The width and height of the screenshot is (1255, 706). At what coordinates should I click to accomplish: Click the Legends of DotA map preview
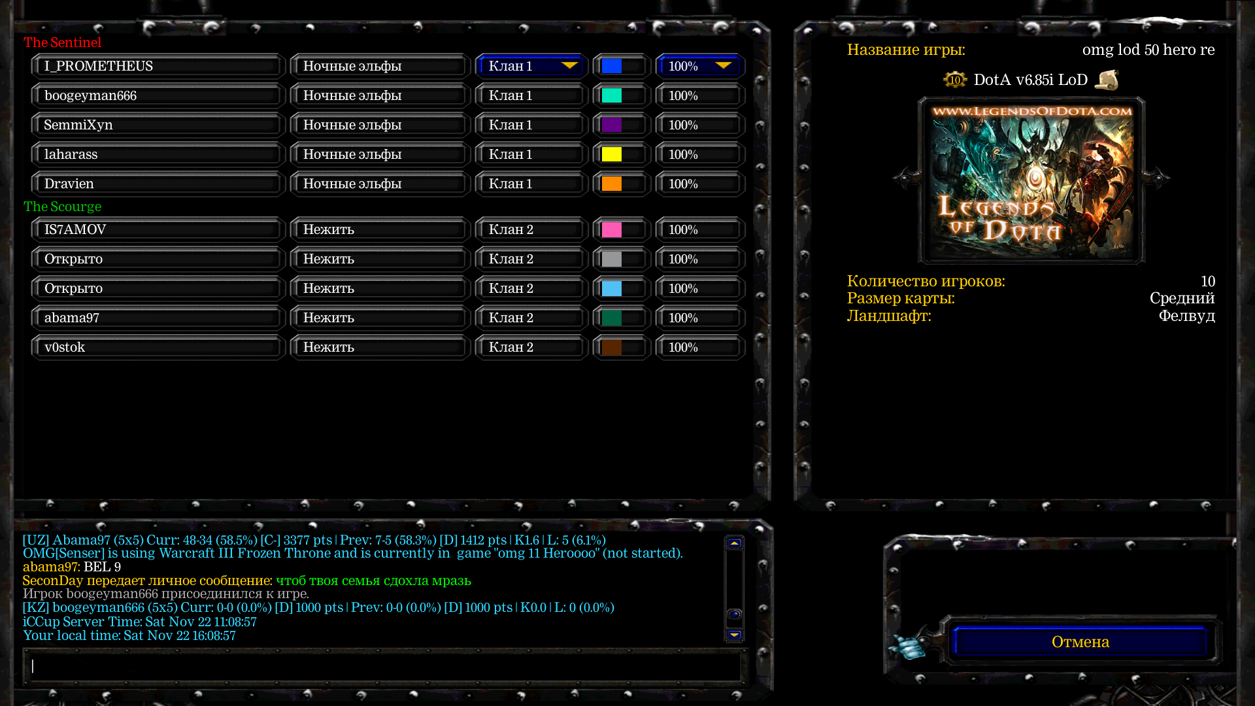pyautogui.click(x=1031, y=181)
